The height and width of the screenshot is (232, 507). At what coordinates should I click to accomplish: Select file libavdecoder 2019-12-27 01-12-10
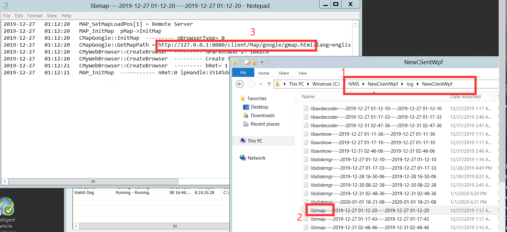tap(376, 109)
